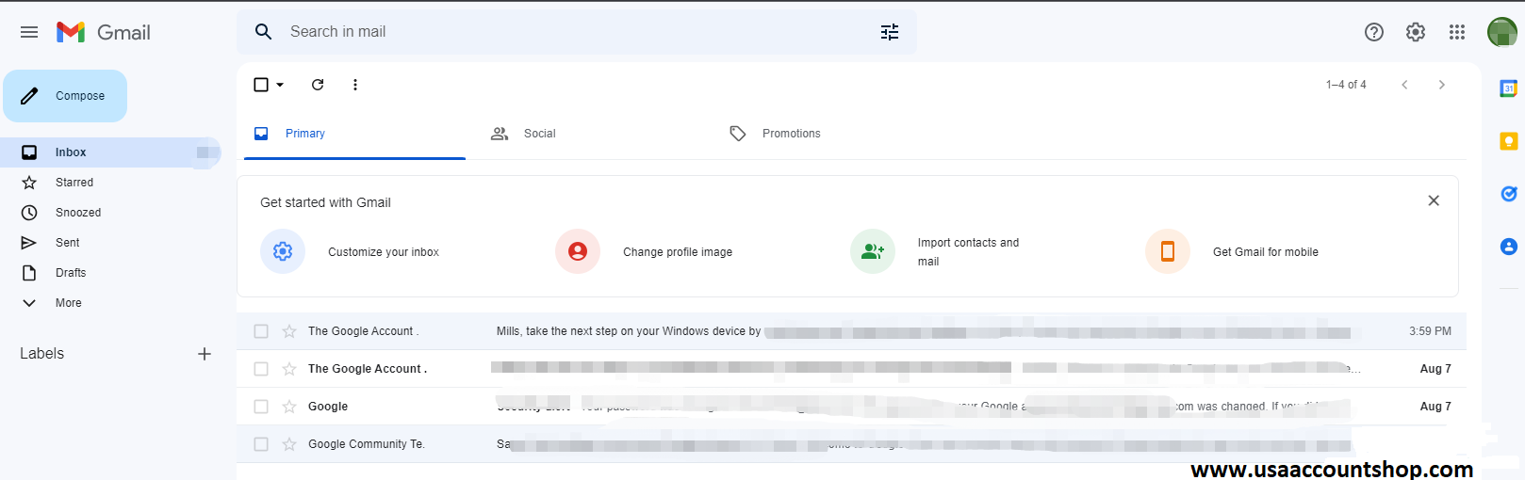Open the More options three-dot menu
Viewport: 1525px width, 480px height.
tap(355, 85)
